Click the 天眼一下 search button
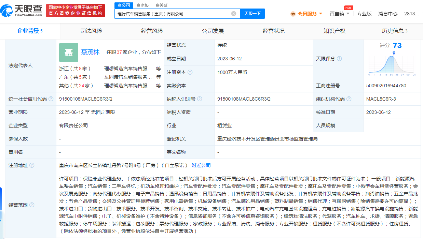Image resolution: width=423 pixels, height=239 pixels. point(253,14)
